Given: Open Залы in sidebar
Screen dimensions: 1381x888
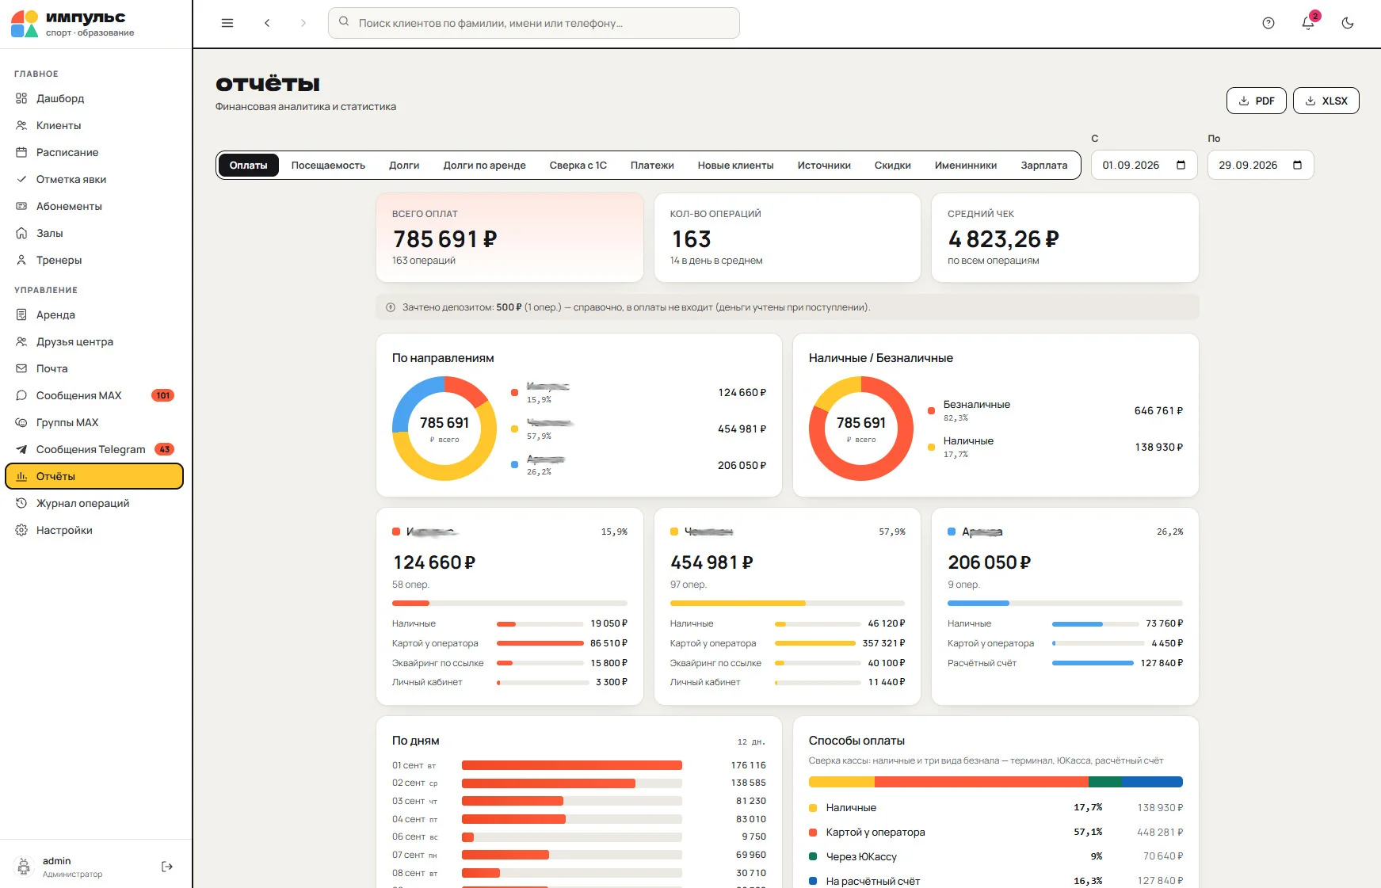Looking at the screenshot, I should click(x=94, y=233).
